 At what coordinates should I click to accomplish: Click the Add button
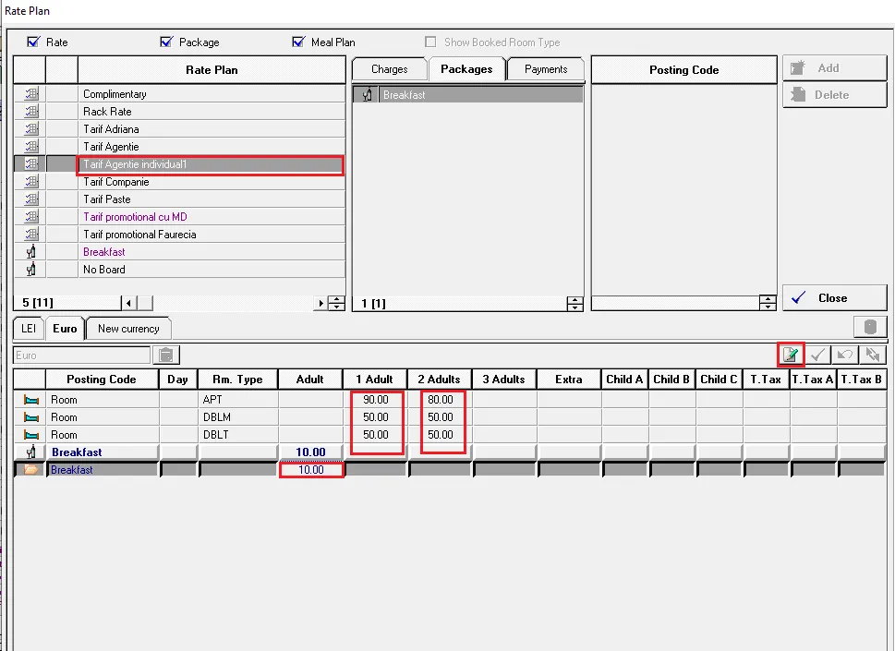click(x=834, y=68)
